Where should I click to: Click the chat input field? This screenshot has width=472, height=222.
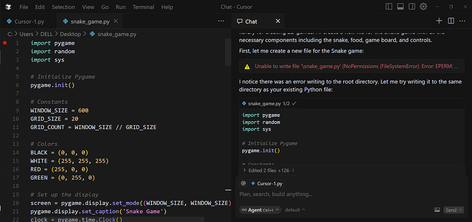[x=352, y=194]
